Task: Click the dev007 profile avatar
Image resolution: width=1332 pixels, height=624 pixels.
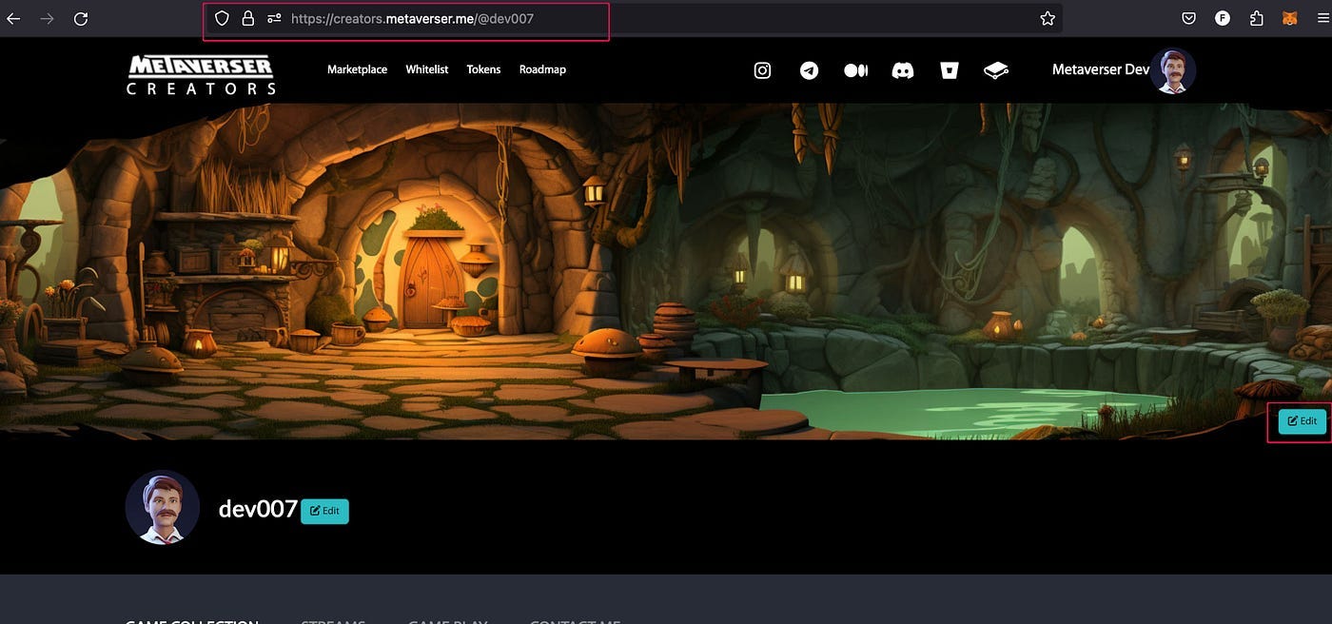Action: [x=163, y=507]
